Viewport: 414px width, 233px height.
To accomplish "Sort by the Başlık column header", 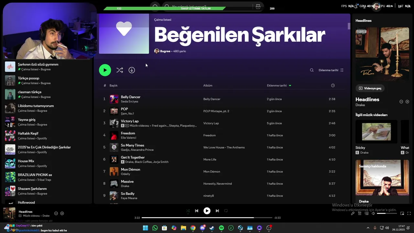I will tap(114, 85).
